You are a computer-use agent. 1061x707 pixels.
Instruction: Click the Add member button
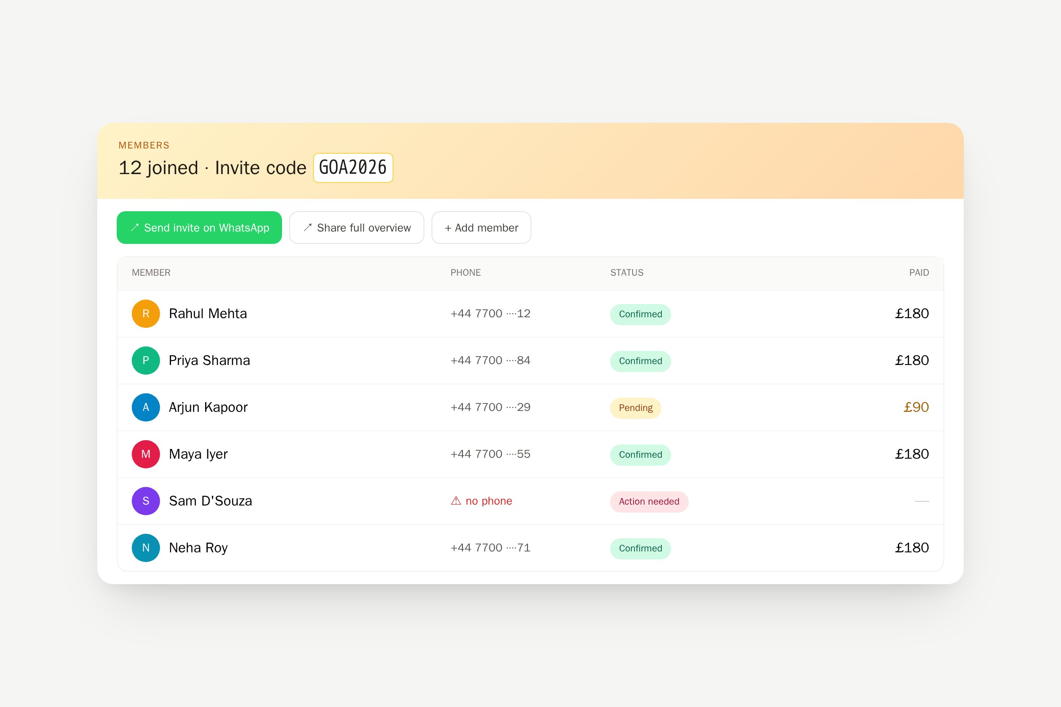tap(481, 228)
